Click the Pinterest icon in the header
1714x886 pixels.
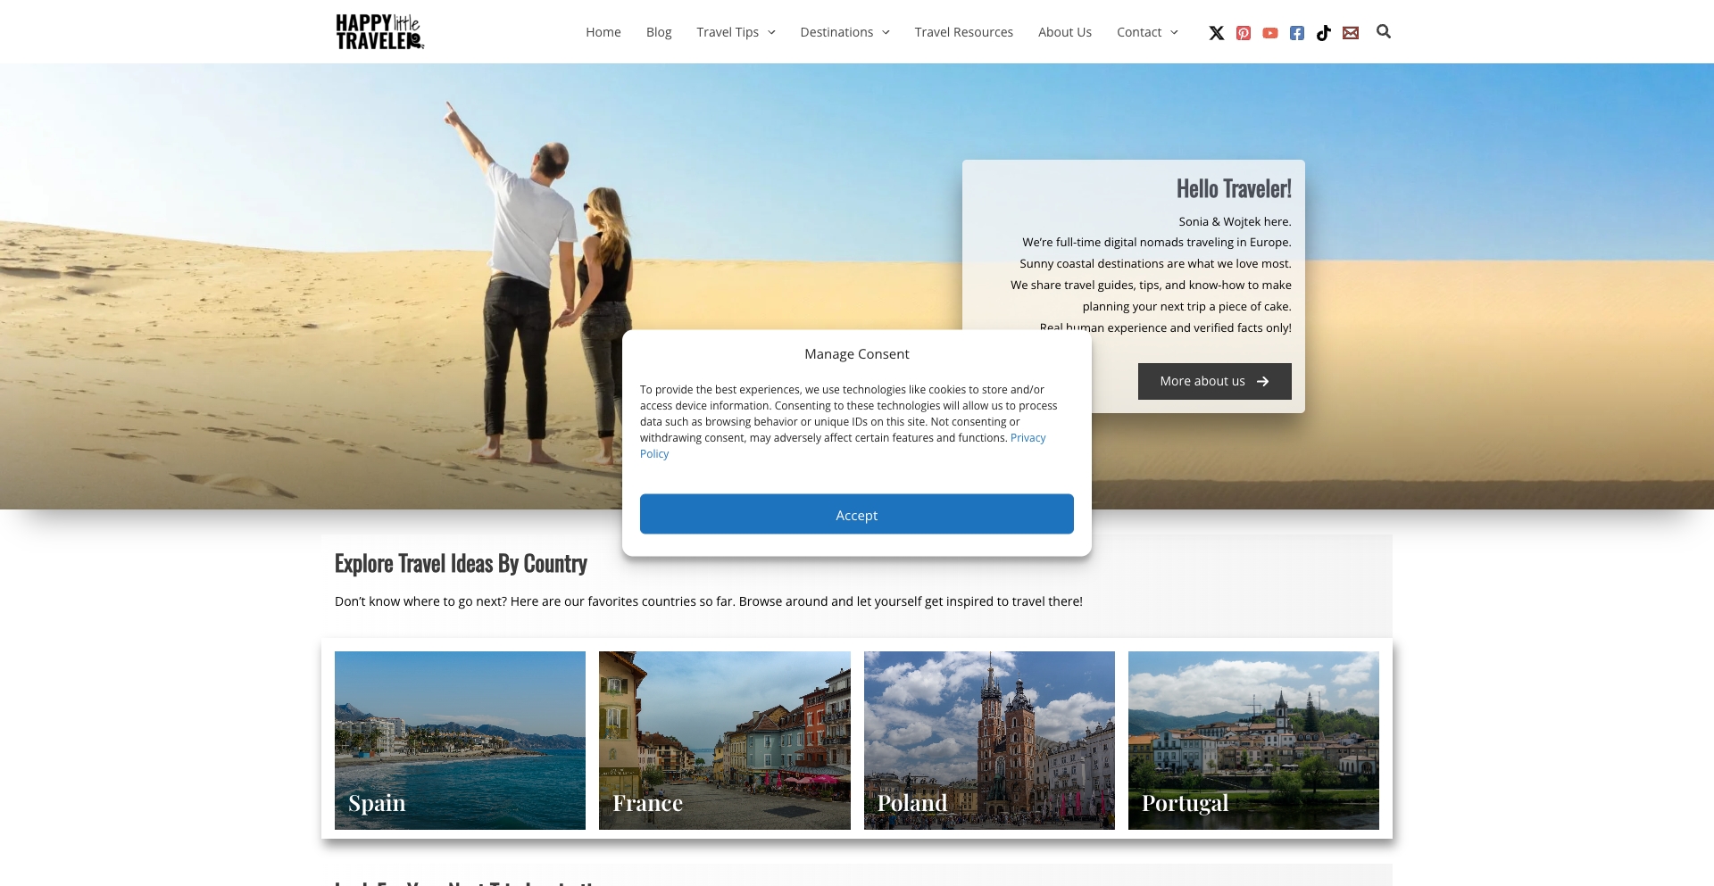coord(1243,32)
